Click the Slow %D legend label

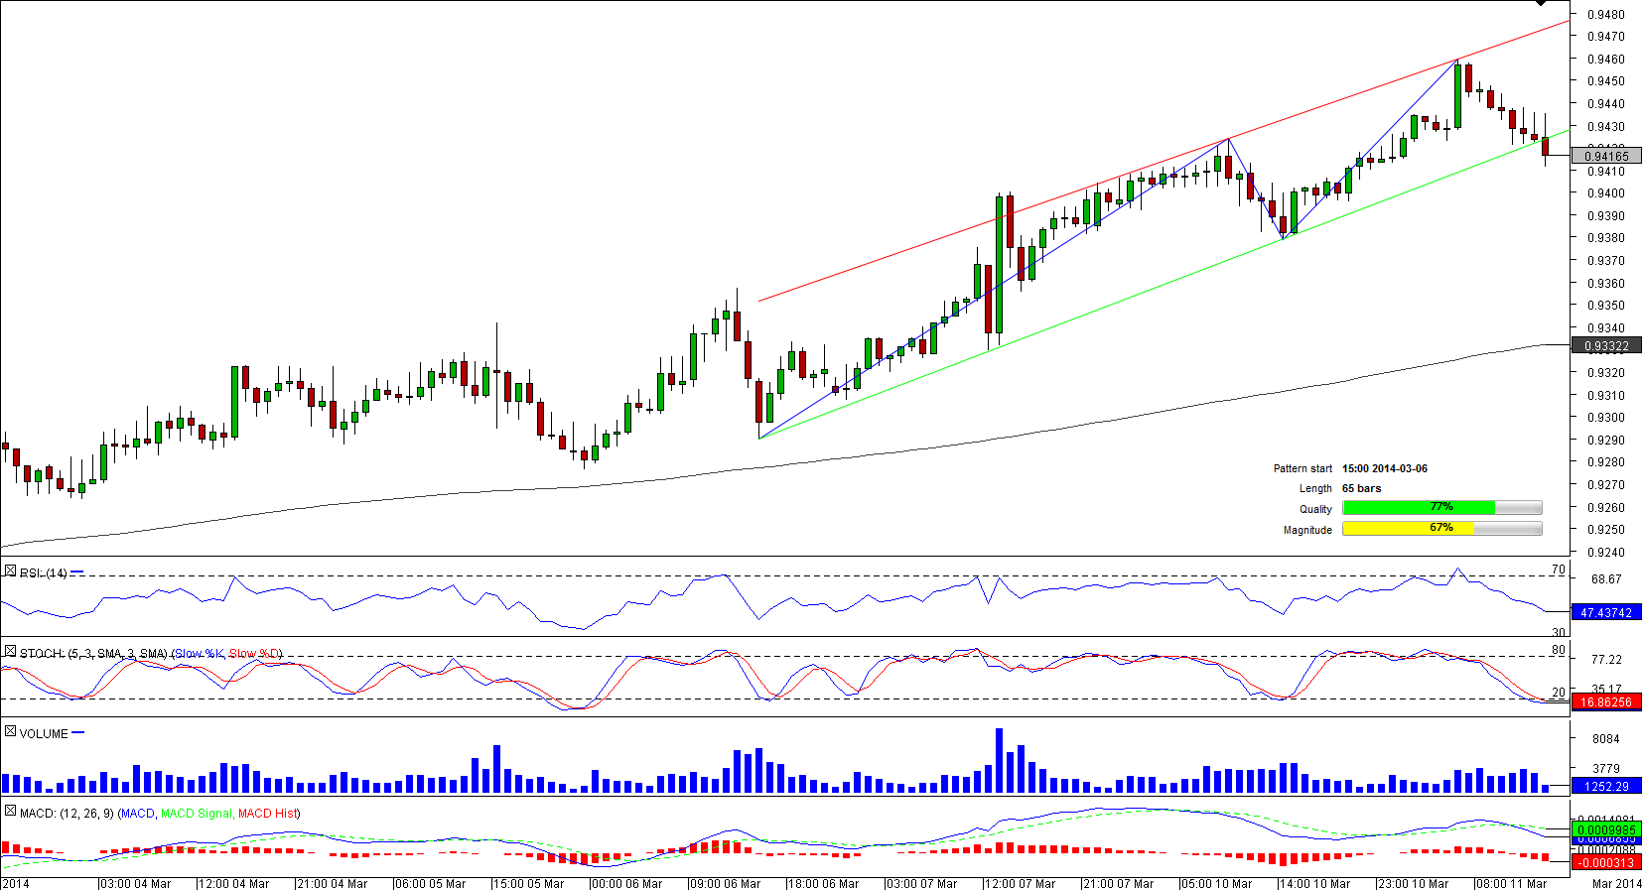[x=254, y=654]
